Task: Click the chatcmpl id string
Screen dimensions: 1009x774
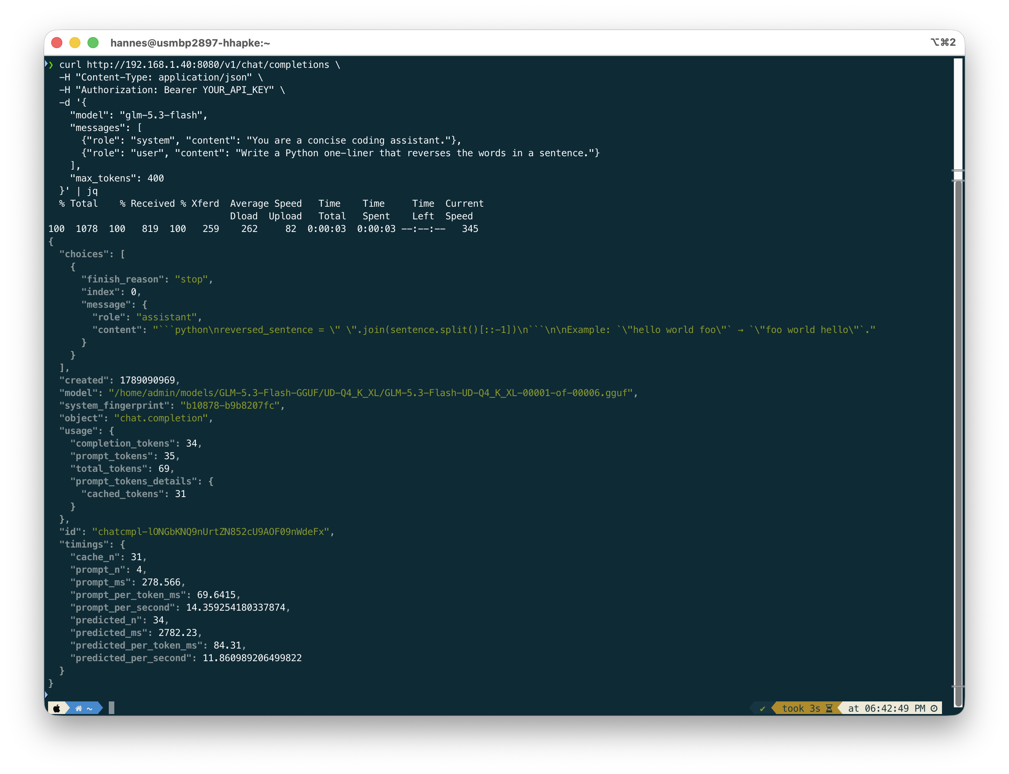Action: 211,532
